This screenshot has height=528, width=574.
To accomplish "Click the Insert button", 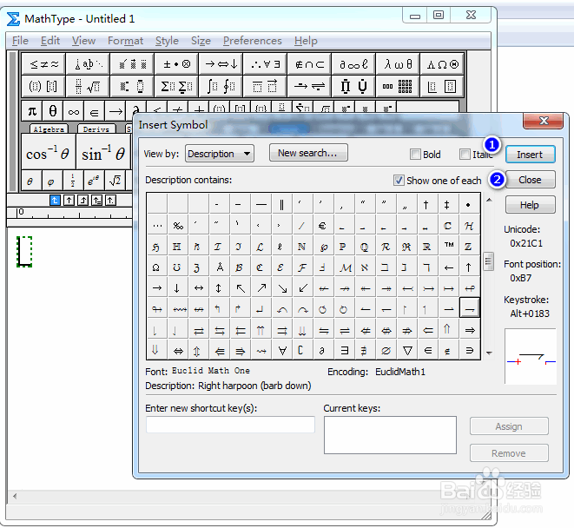I will click(x=530, y=155).
